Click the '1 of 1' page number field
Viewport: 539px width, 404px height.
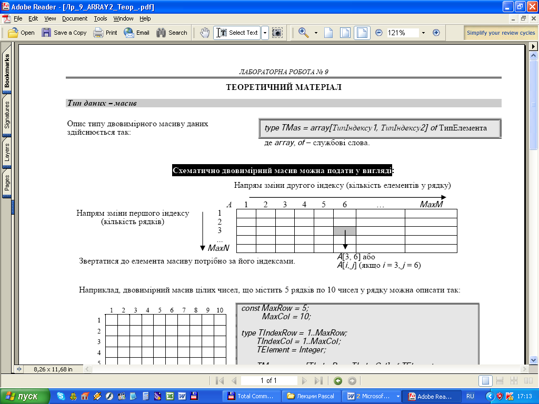click(269, 381)
